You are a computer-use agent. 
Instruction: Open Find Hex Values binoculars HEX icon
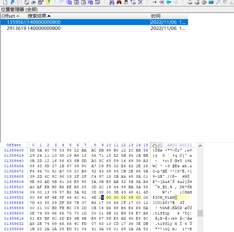(x=126, y=2)
